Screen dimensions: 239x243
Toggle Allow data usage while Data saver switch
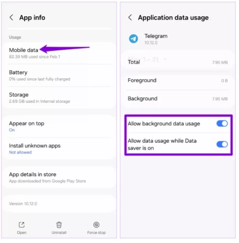point(222,145)
